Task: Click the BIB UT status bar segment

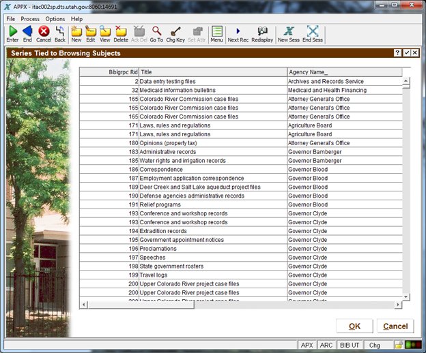Action: (350, 345)
